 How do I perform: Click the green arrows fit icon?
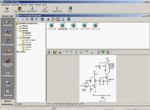[103, 52]
